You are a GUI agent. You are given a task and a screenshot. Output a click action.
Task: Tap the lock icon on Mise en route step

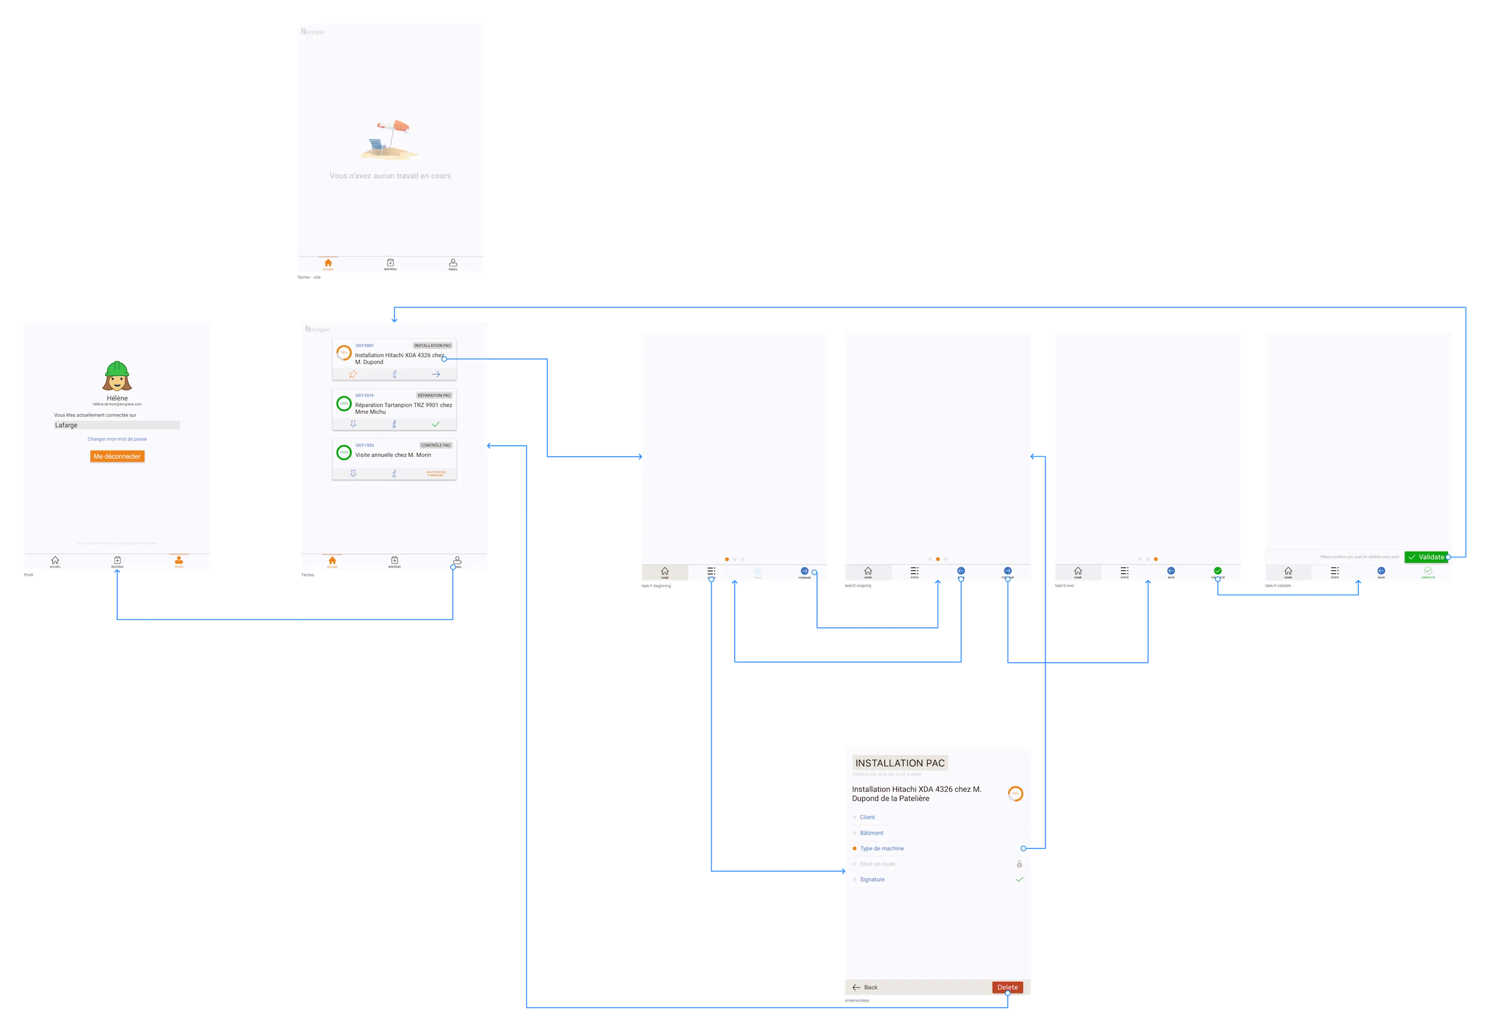(1019, 864)
